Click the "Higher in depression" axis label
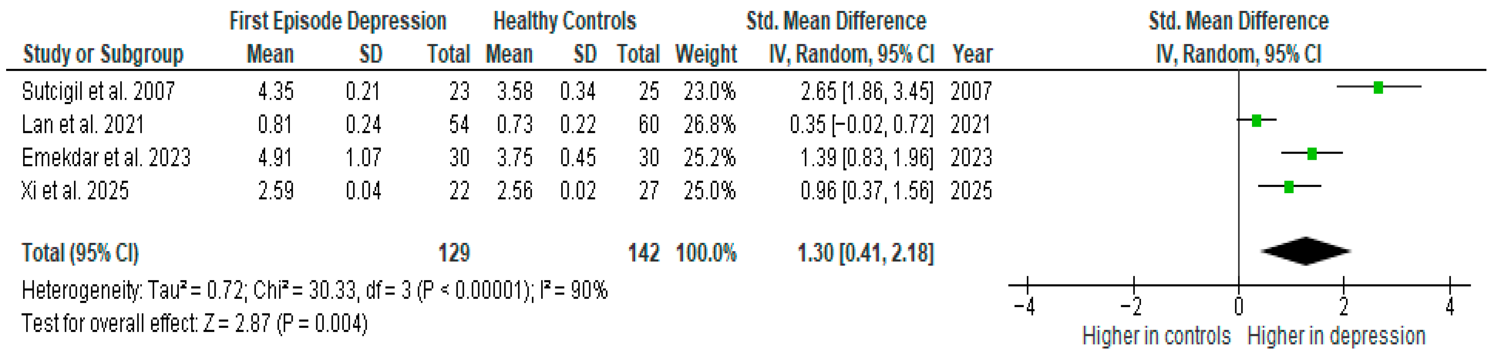1497x356 pixels. (1336, 336)
